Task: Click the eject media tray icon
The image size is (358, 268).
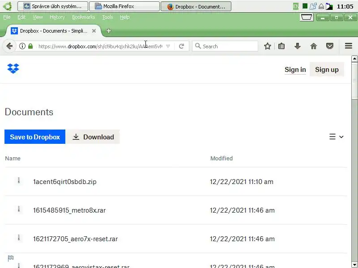Action: (321, 6)
